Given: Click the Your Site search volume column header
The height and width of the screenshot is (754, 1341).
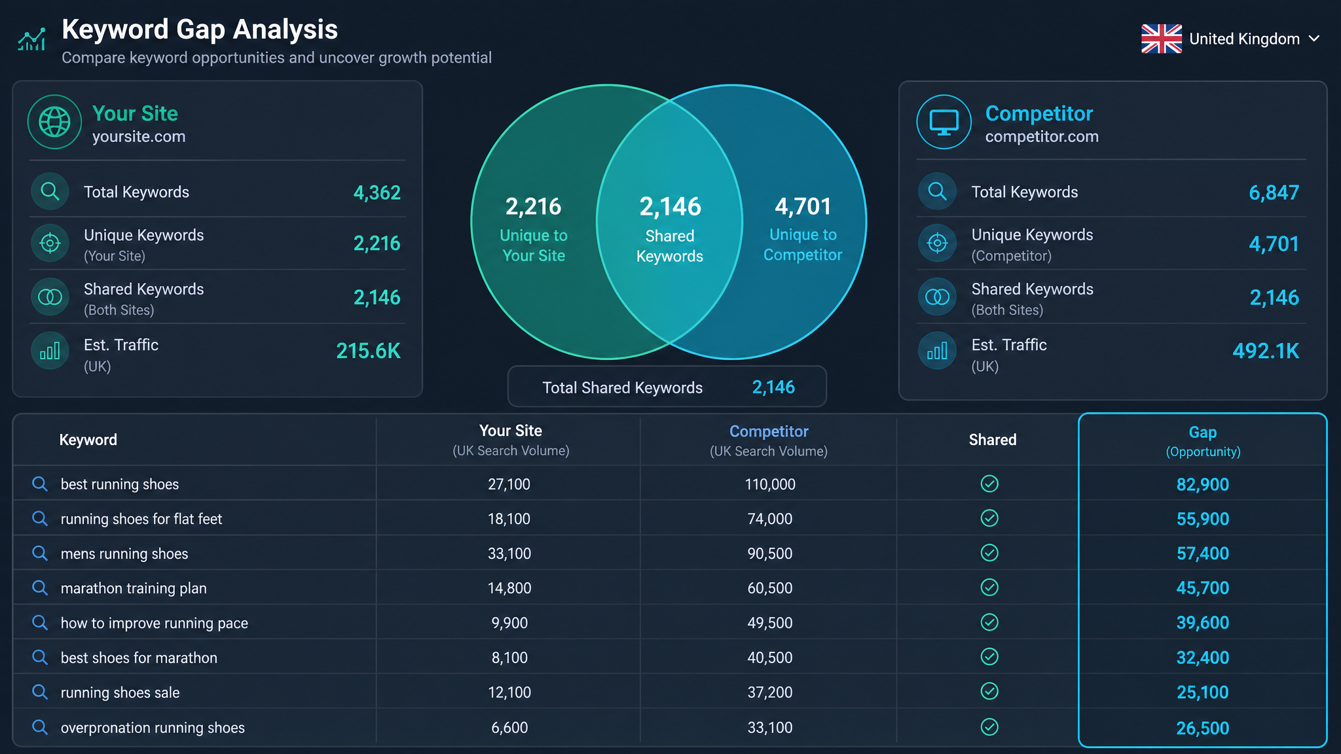Looking at the screenshot, I should 511,440.
